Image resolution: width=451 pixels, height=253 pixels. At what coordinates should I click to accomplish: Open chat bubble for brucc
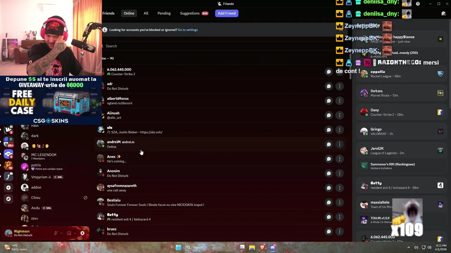tap(328, 232)
